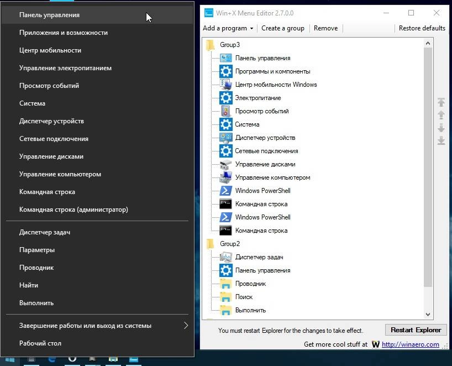Image resolution: width=452 pixels, height=366 pixels.
Task: Click the Управление компьютером computer icon in tree
Action: [x=225, y=177]
